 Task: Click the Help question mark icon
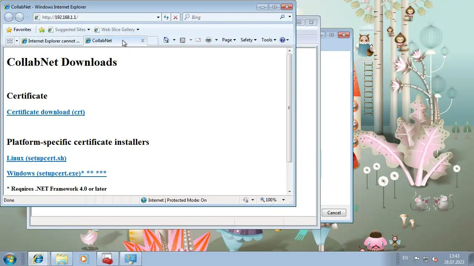283,40
